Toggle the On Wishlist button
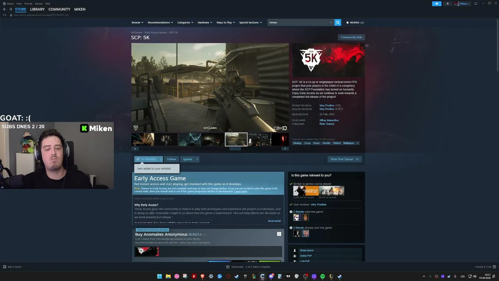 coord(146,159)
